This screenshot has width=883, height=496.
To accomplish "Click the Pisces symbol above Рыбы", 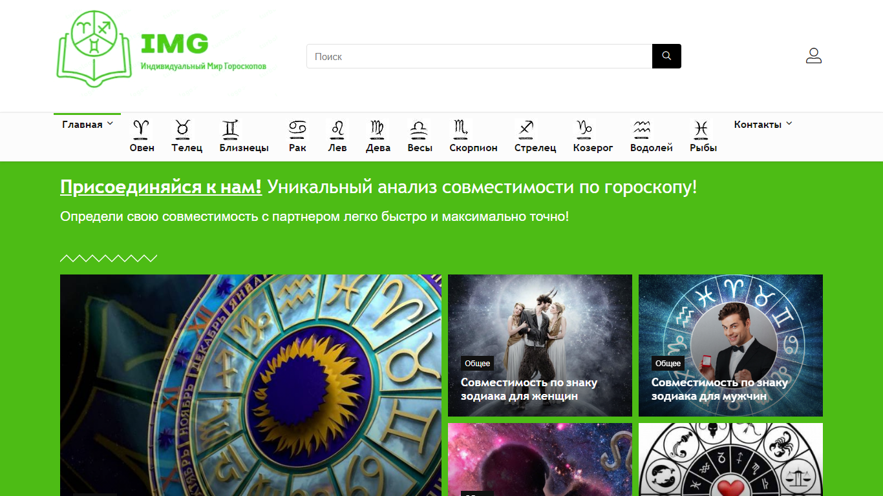I will tap(701, 129).
